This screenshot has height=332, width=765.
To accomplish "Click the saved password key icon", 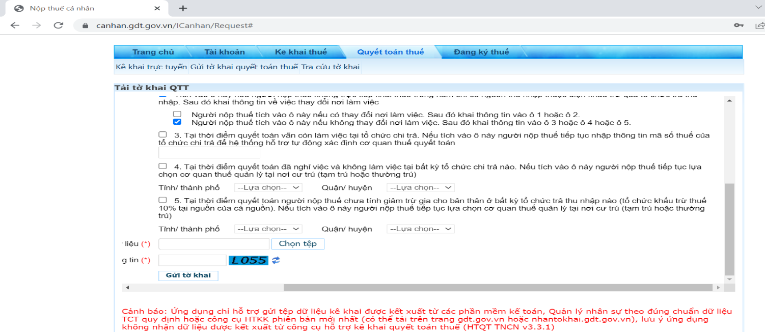I will coord(738,25).
